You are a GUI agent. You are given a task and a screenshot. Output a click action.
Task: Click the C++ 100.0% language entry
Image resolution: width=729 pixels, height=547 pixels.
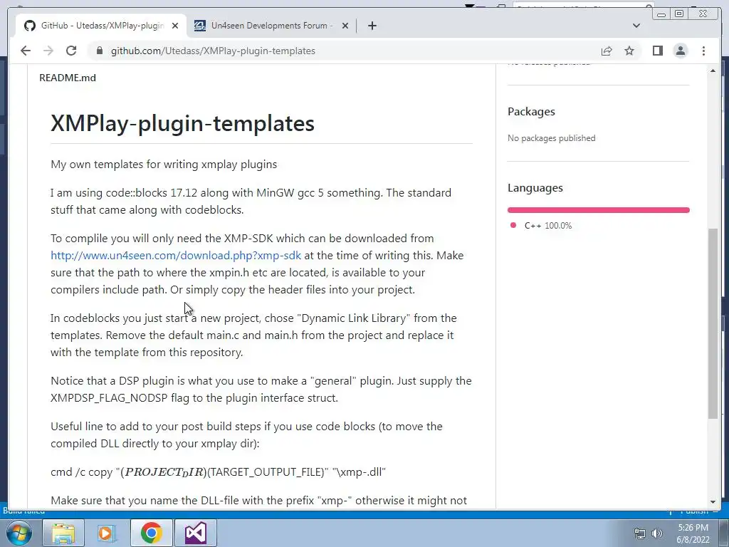point(542,226)
